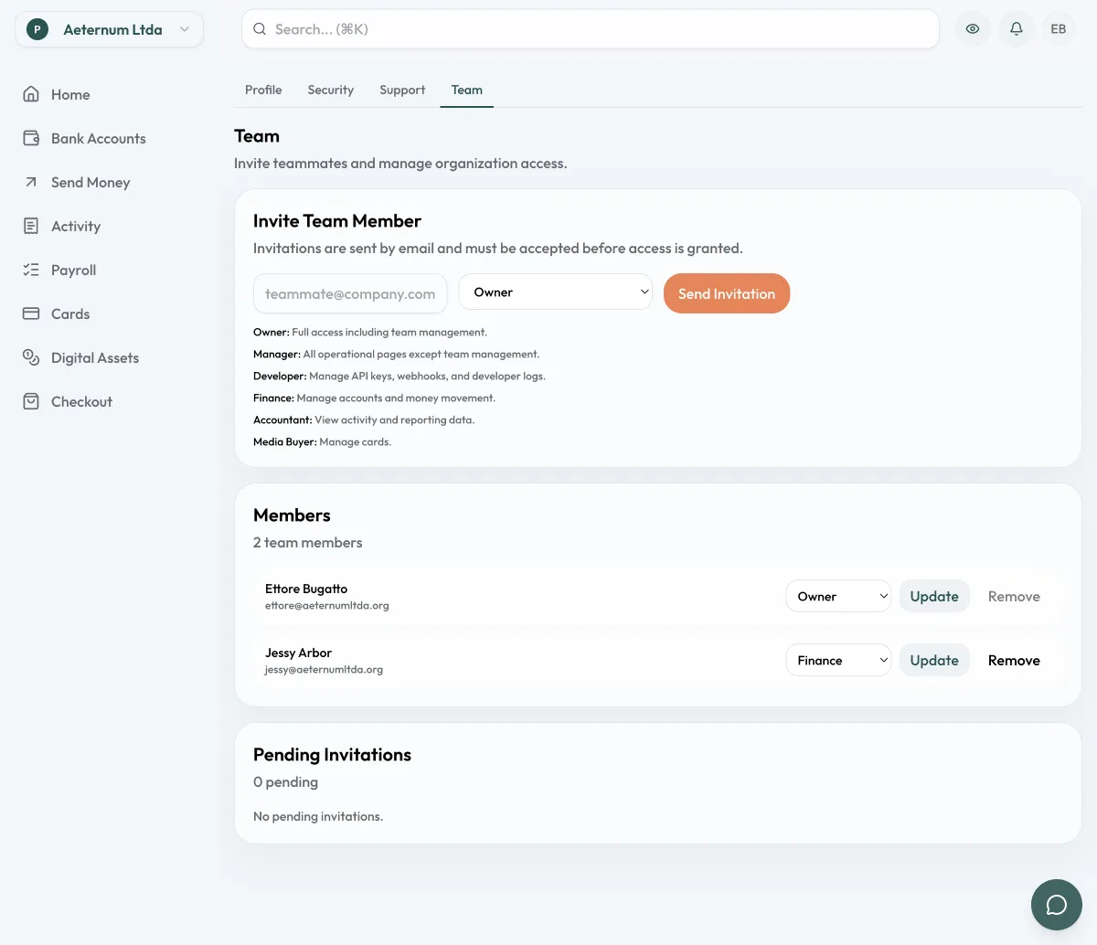
Task: Open notifications bell icon
Action: click(1016, 29)
